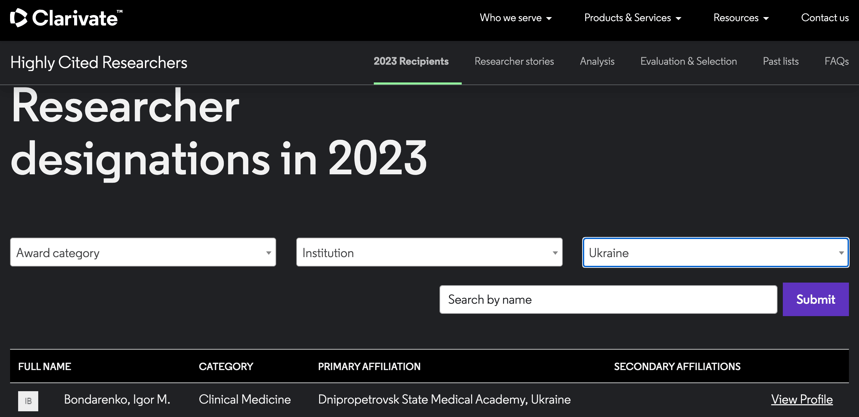View the Past lists tab
The image size is (859, 417).
pyautogui.click(x=780, y=61)
